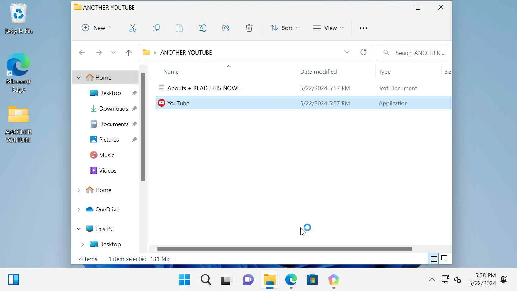
Task: Navigate up one folder level
Action: click(129, 53)
